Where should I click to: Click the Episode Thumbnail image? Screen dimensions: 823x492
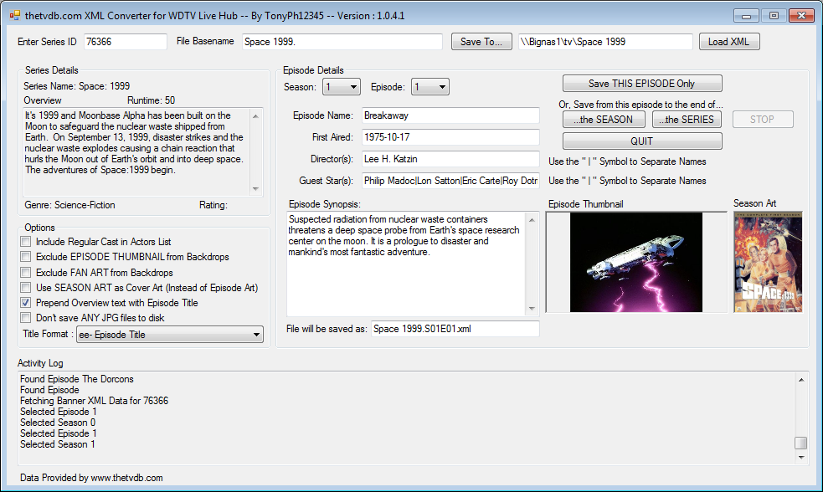(x=636, y=262)
